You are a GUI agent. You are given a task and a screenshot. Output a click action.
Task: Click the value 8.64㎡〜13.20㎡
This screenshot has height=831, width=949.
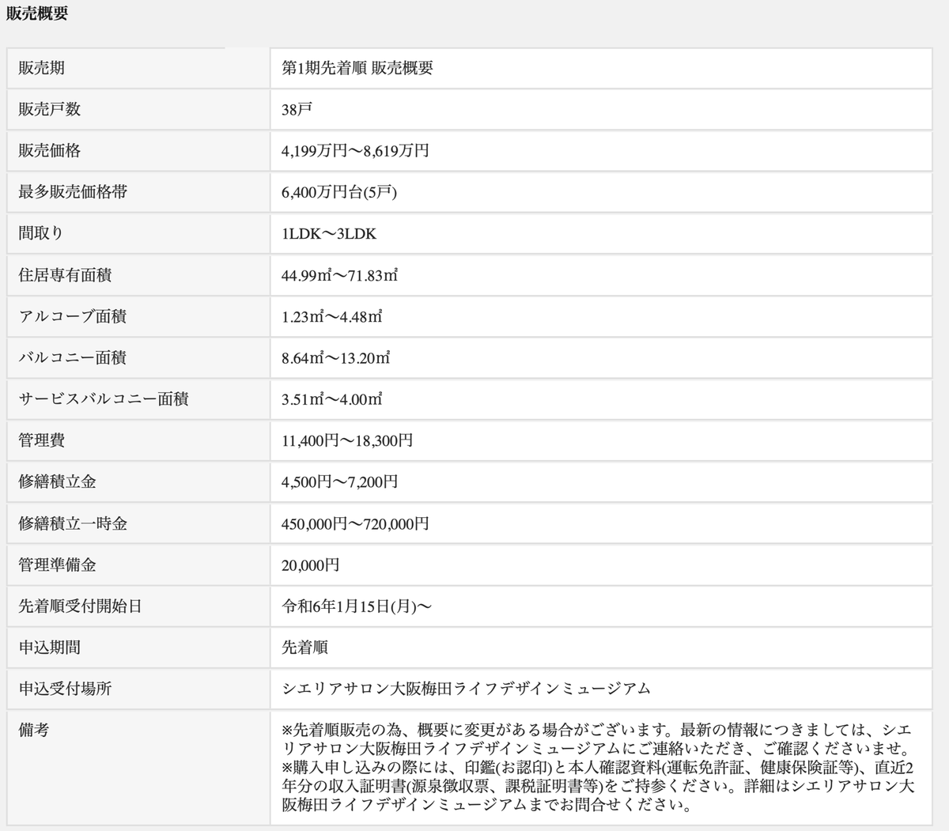tap(336, 357)
